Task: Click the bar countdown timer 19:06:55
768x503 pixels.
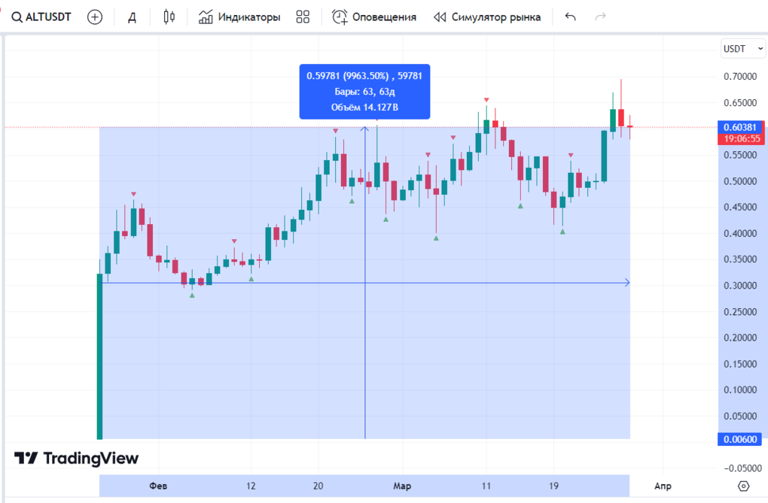Action: (x=743, y=138)
